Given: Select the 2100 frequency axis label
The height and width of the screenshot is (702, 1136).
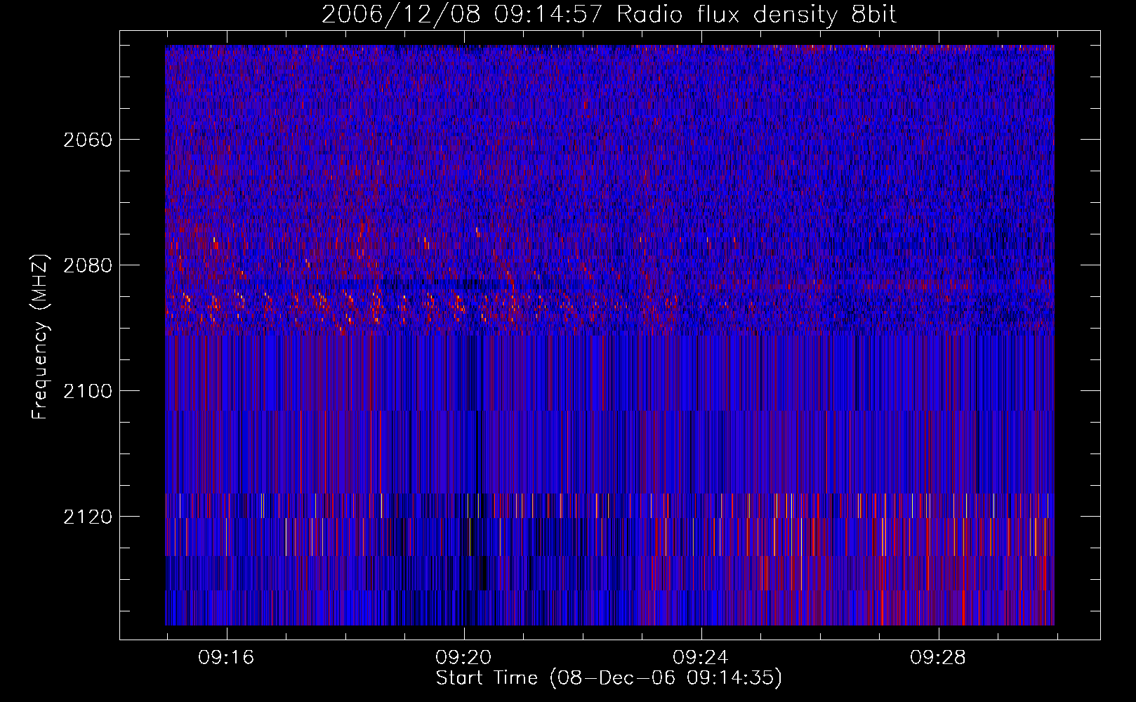Looking at the screenshot, I should tap(88, 391).
